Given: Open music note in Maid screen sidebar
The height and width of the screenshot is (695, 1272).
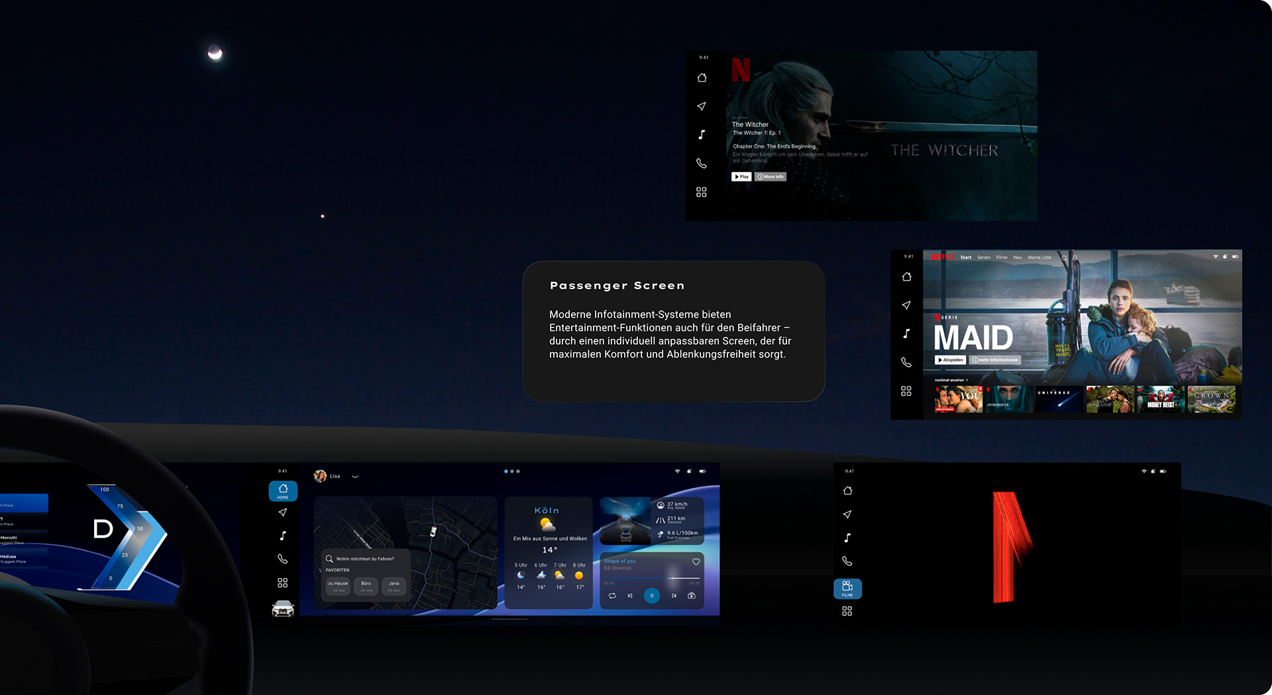Looking at the screenshot, I should 906,334.
